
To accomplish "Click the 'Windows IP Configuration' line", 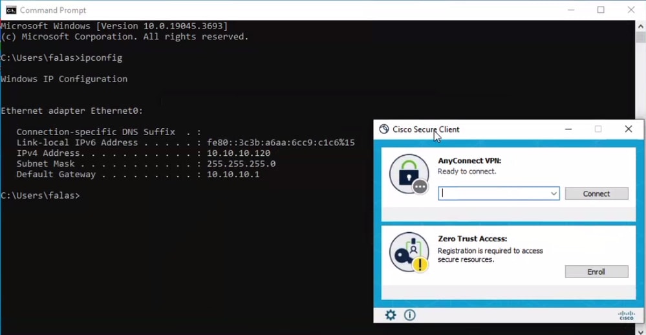I will 64,79.
